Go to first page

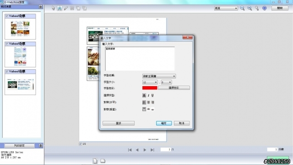coord(130,150)
